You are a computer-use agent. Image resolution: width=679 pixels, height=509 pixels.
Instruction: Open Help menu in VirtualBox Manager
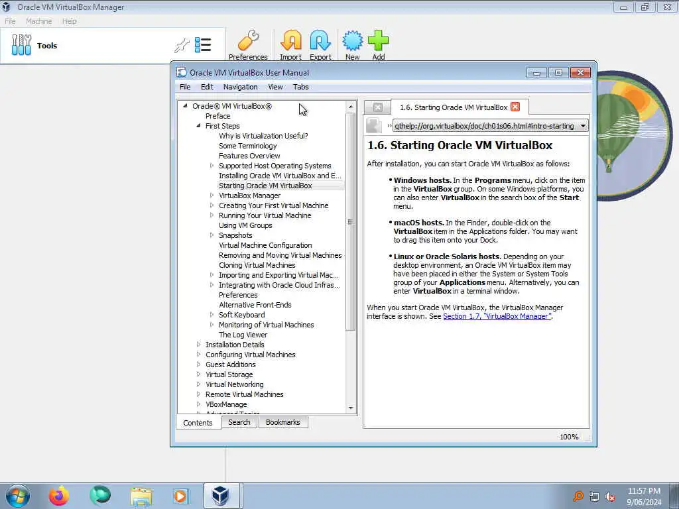(69, 21)
